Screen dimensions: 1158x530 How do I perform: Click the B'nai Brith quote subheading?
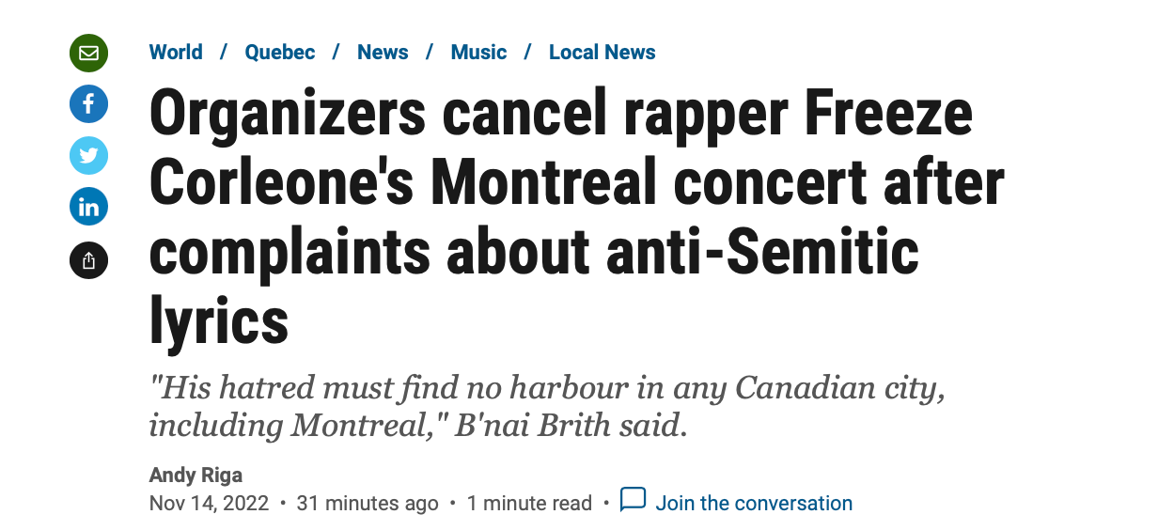pyautogui.click(x=547, y=407)
